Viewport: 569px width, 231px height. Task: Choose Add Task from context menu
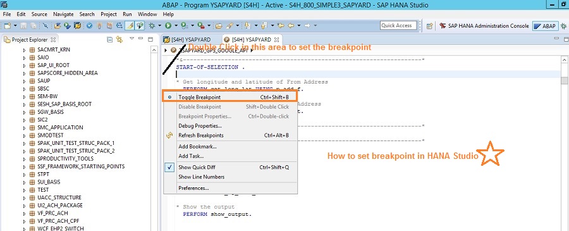tap(191, 156)
